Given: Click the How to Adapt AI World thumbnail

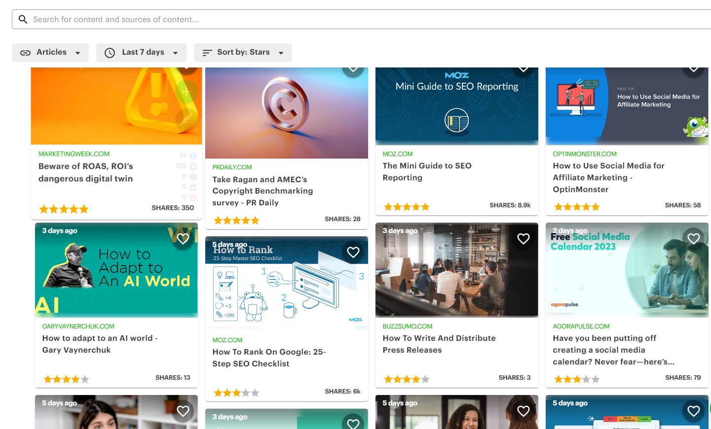Looking at the screenshot, I should point(116,270).
